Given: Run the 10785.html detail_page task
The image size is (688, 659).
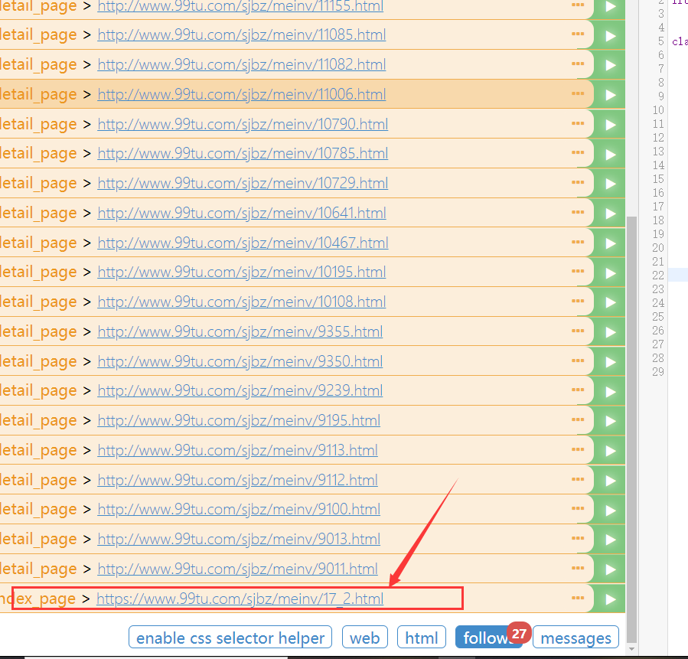Looking at the screenshot, I should tap(610, 154).
